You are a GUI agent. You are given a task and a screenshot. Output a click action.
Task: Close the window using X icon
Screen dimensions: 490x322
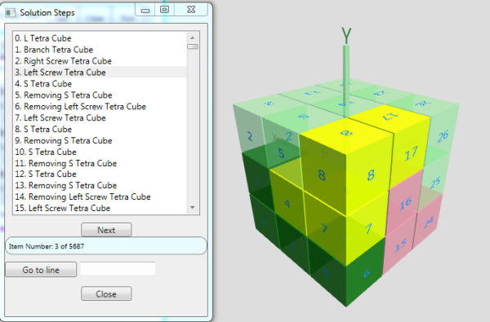[191, 10]
